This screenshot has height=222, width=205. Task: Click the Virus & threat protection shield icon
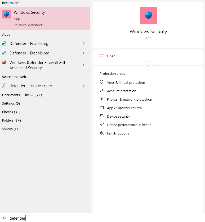(102, 82)
